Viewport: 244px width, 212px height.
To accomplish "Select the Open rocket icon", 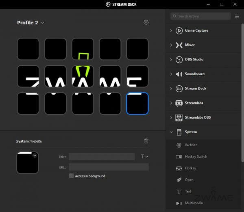I will (179, 180).
